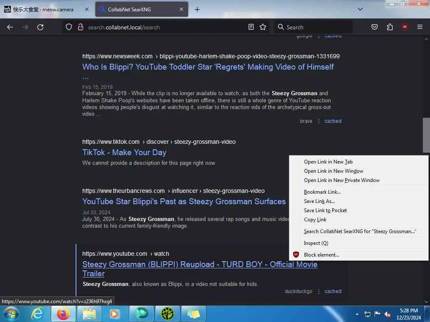The width and height of the screenshot is (430, 322).
Task: Expand the list all tabs chevron
Action: point(360,9)
